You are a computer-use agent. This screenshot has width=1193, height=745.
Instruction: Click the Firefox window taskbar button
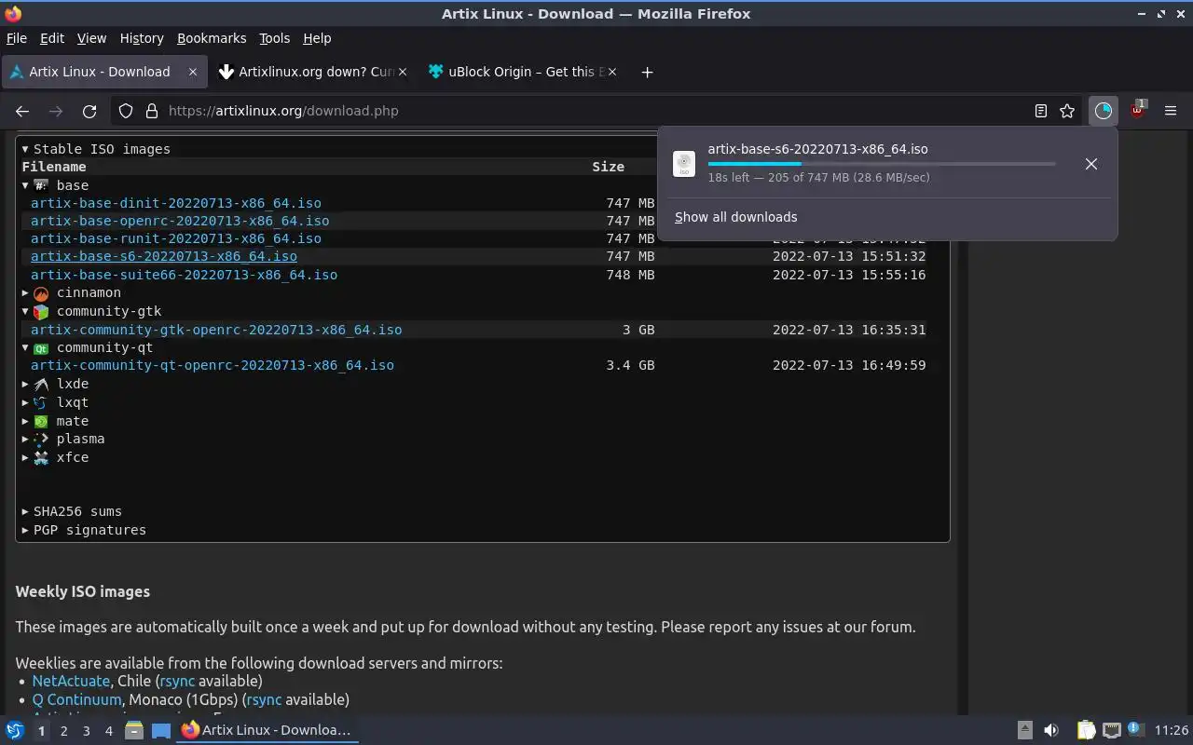(x=267, y=730)
